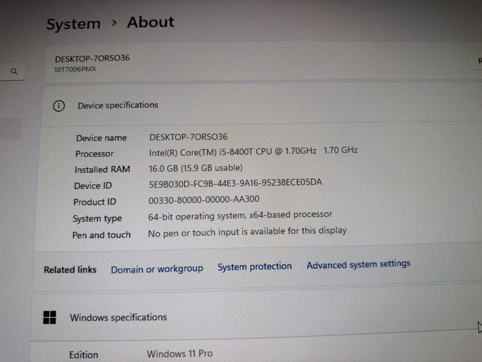Click the Installed RAM label
This screenshot has width=482, height=362.
click(102, 170)
